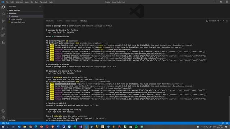Open the new terminal launch profile dropdown
The height and width of the screenshot is (129, 230).
tap(220, 21)
